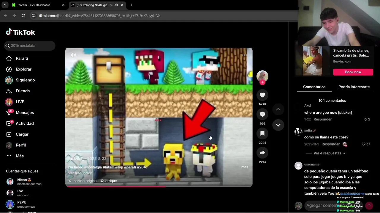Like the video with heart icon
Image resolution: width=380 pixels, height=213 pixels.
click(x=262, y=95)
